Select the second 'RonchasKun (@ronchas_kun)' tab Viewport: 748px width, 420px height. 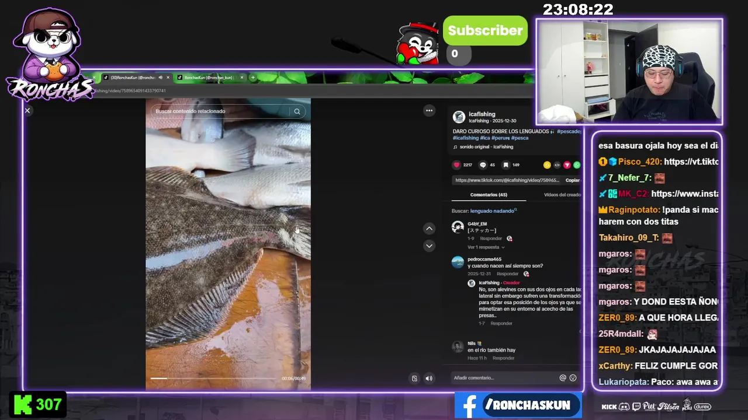(x=208, y=78)
